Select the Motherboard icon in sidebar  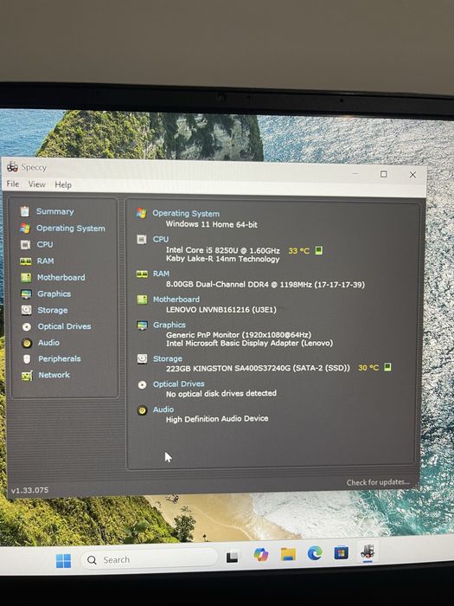[x=26, y=278]
